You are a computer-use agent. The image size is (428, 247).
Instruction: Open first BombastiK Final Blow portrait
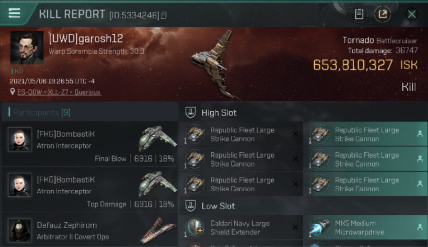coord(20,139)
